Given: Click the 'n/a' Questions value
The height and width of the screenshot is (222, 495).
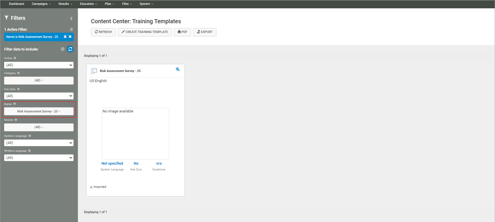Looking at the screenshot, I should (x=159, y=163).
